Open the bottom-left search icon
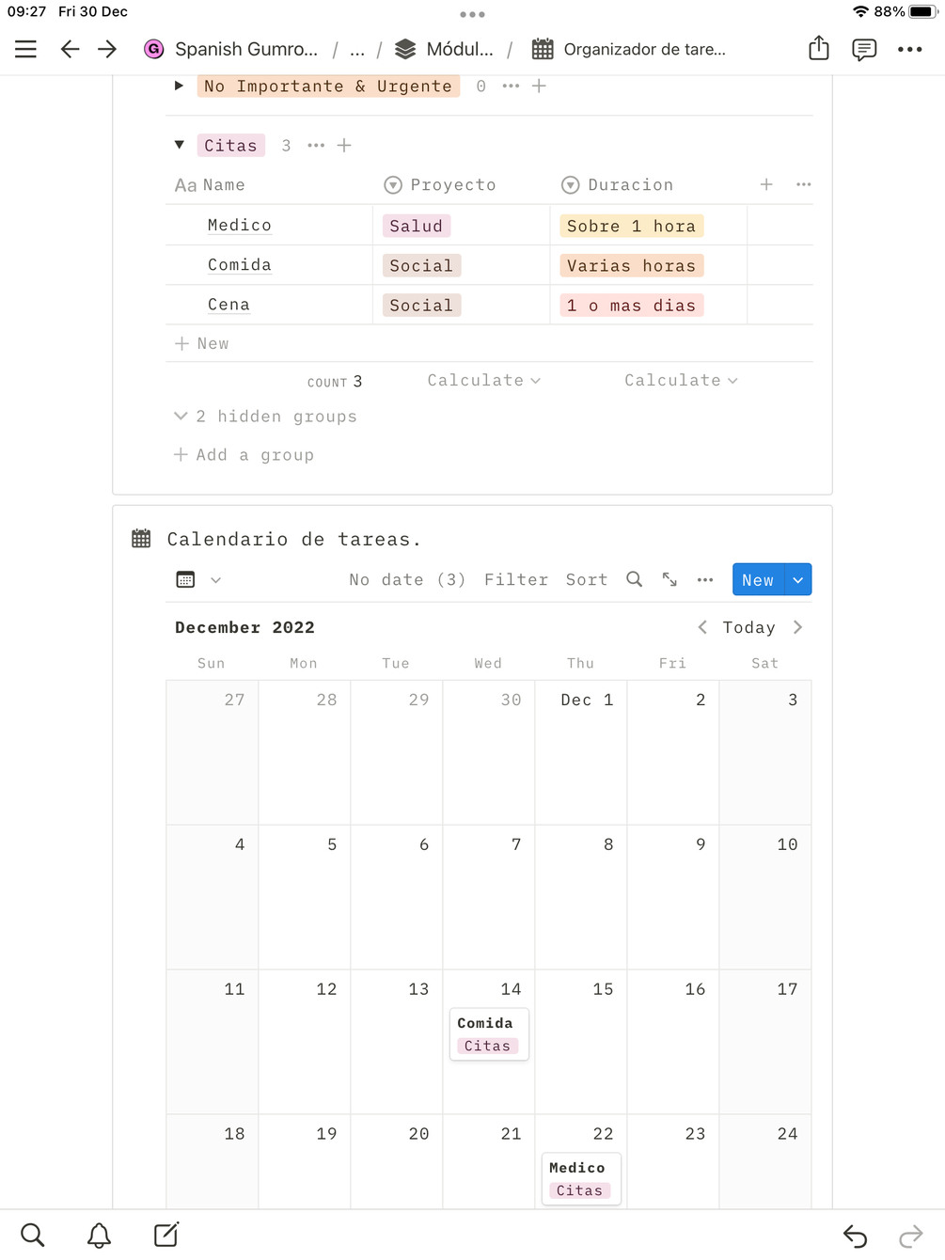Viewport: 945px width, 1260px height. click(x=32, y=1235)
